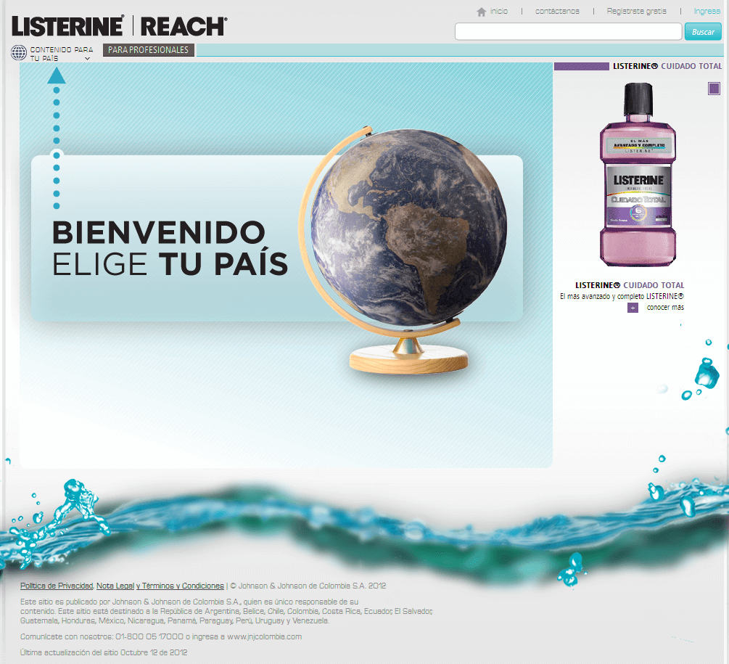Image resolution: width=729 pixels, height=664 pixels.
Task: Open the Para Profesionales tab
Action: (149, 50)
